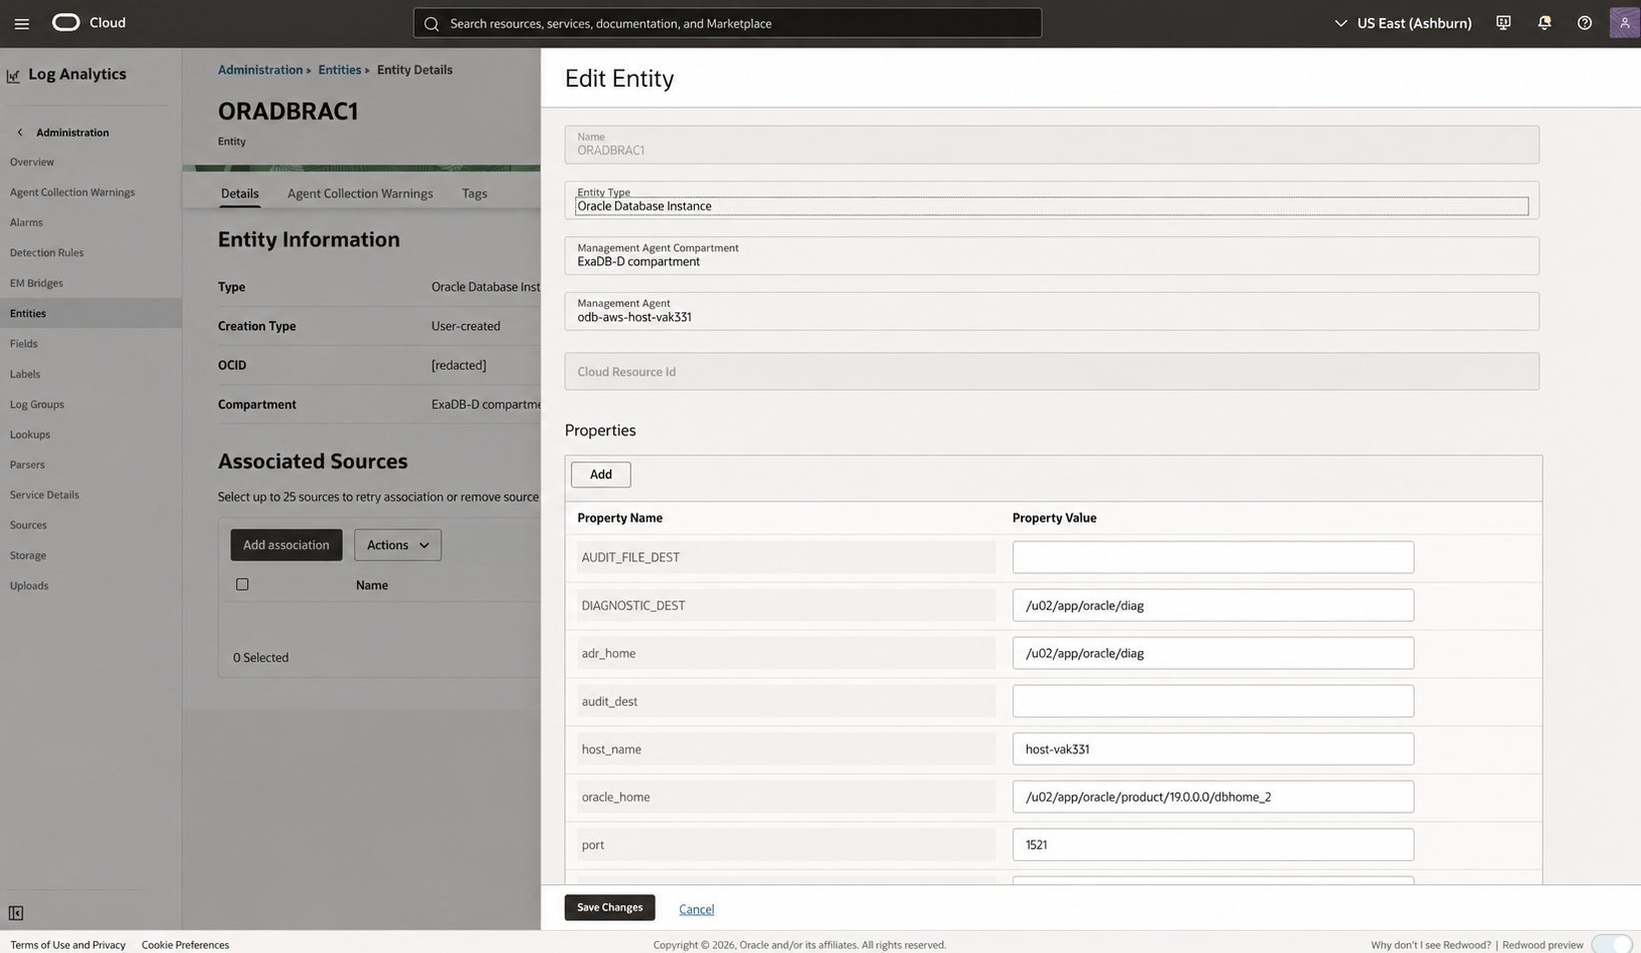Open Management Agent Compartment selector
The image size is (1641, 953).
[1052, 256]
